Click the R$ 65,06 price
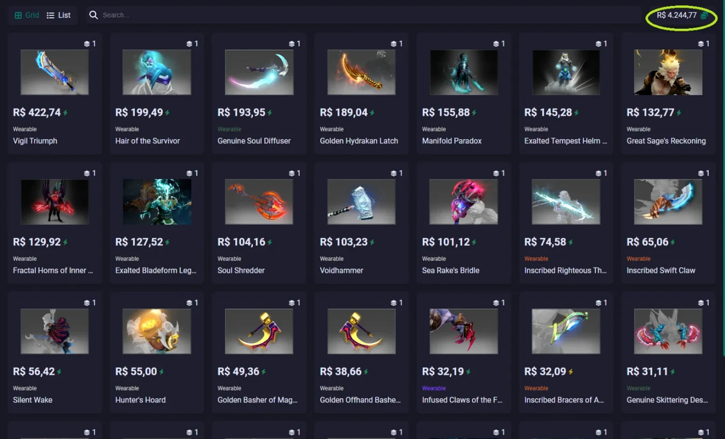 [x=647, y=242]
